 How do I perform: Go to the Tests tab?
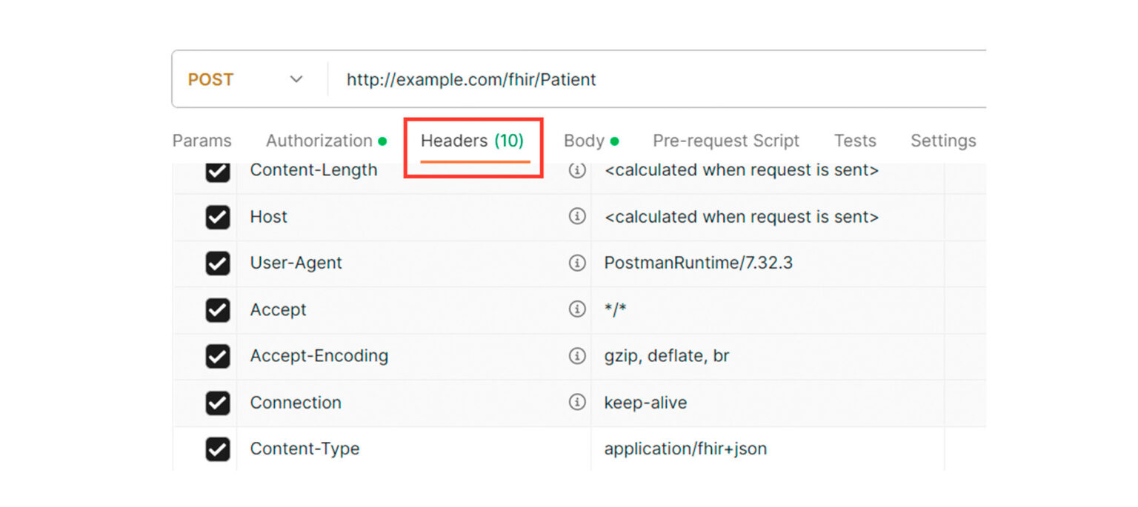(x=855, y=141)
